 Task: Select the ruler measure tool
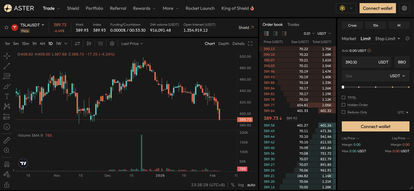coord(7,140)
